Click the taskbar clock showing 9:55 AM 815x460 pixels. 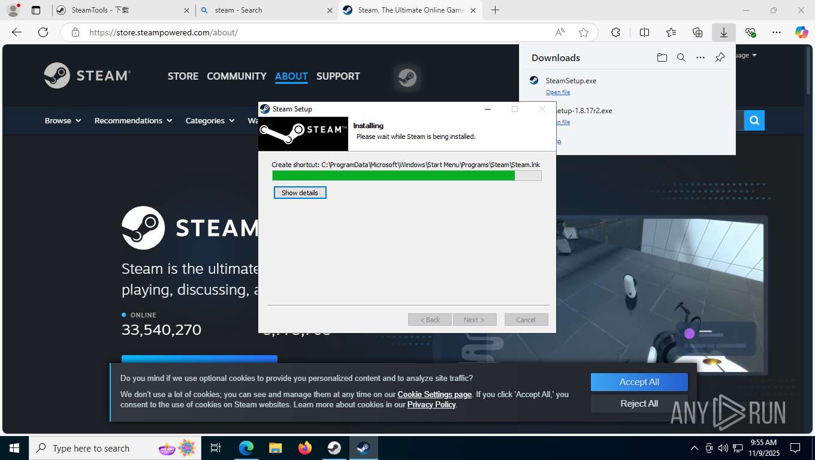point(763,448)
